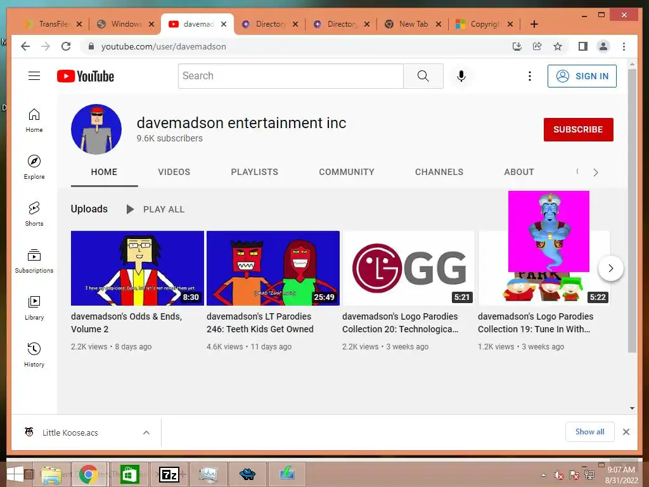
Task: Go to Home in sidebar
Action: tap(34, 120)
